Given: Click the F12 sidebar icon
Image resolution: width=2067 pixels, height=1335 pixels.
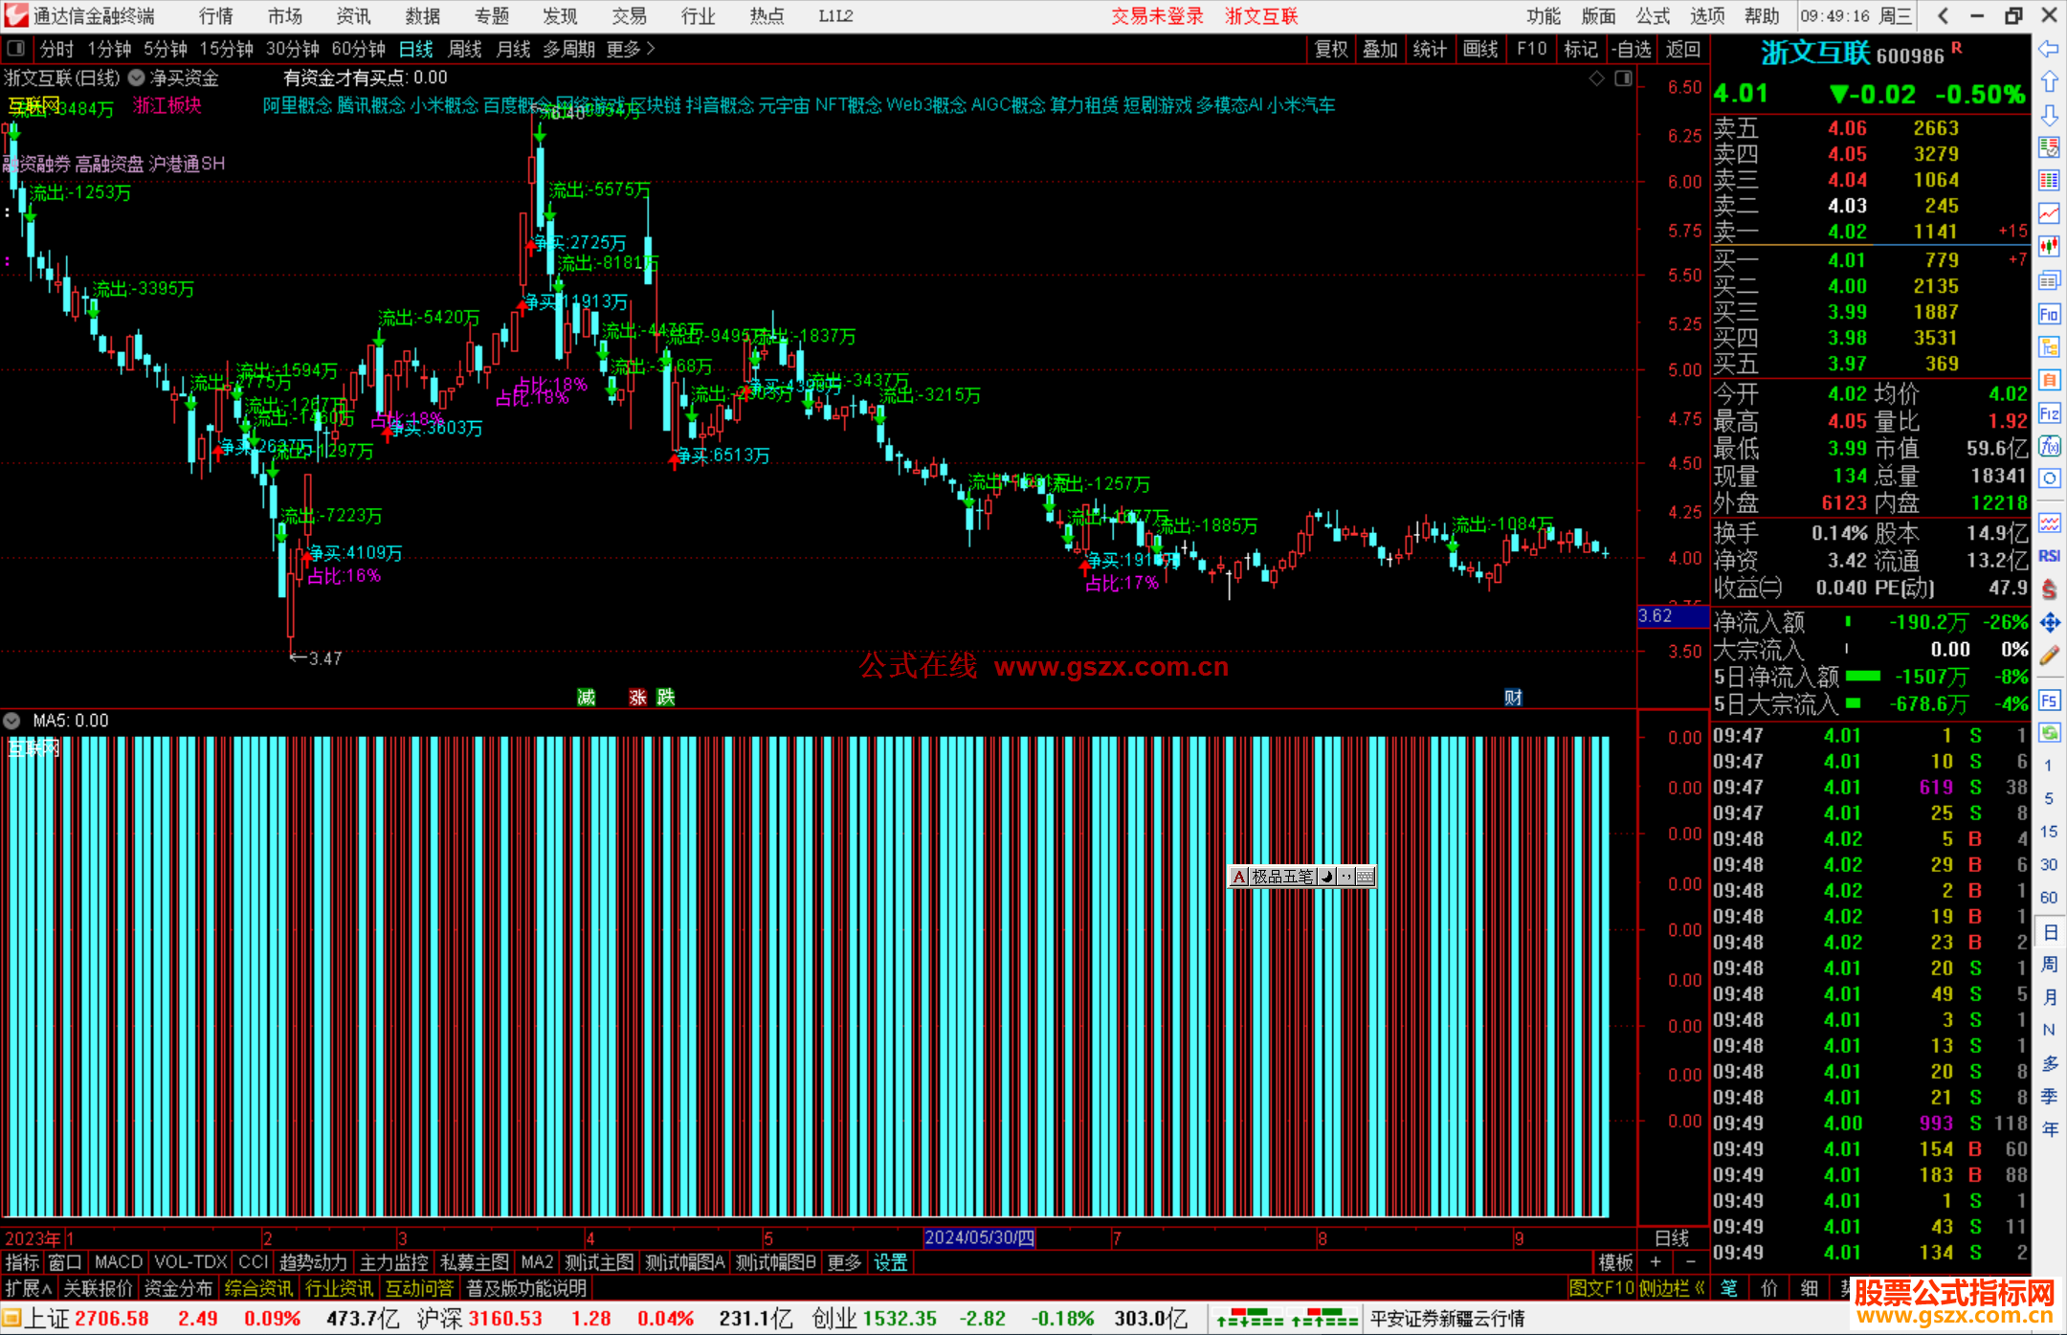Looking at the screenshot, I should click(x=2049, y=413).
